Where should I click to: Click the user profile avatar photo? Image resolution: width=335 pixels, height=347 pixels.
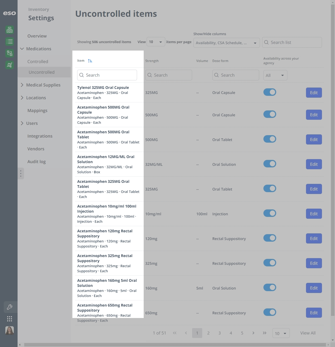(10, 331)
